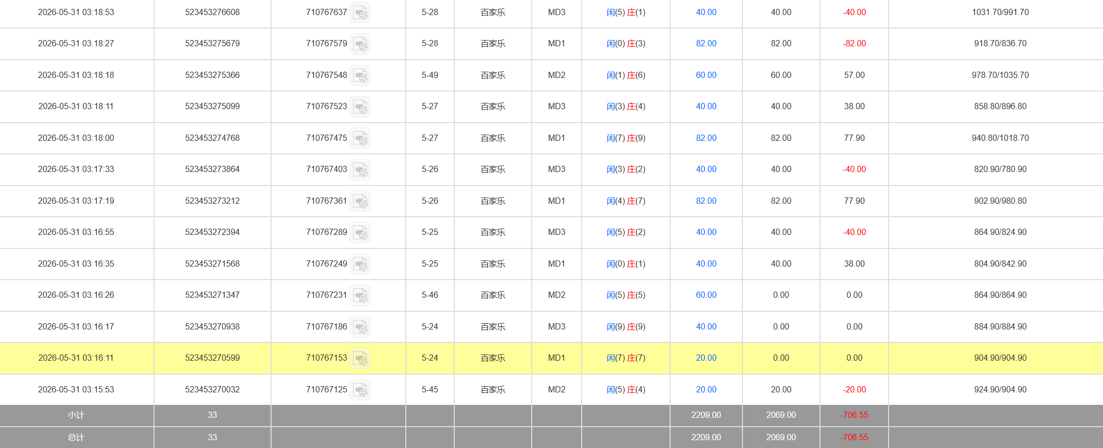The height and width of the screenshot is (448, 1103).
Task: Select order number 523453273864
Action: click(x=212, y=169)
